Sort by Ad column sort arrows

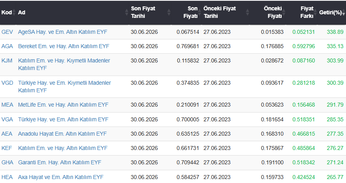click(x=127, y=12)
